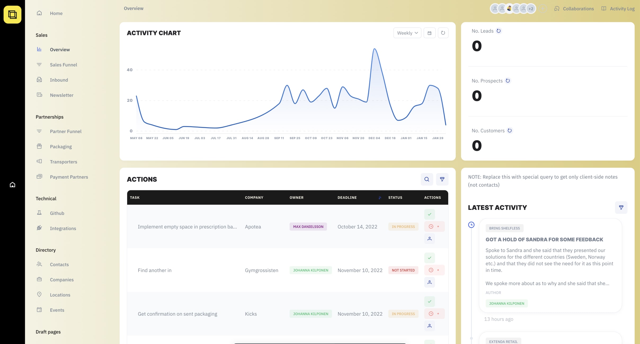Toggle sort order on the Deadline column
Image resolution: width=640 pixels, height=344 pixels.
380,197
